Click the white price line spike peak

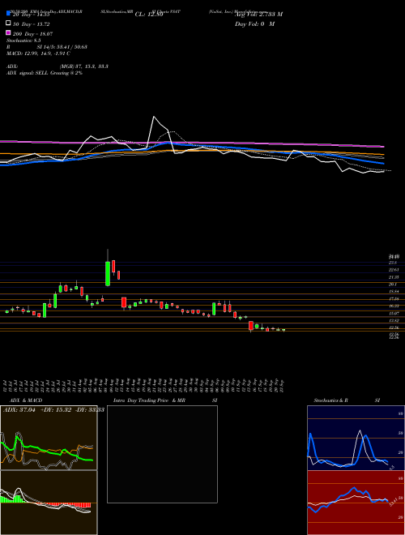pyautogui.click(x=154, y=117)
